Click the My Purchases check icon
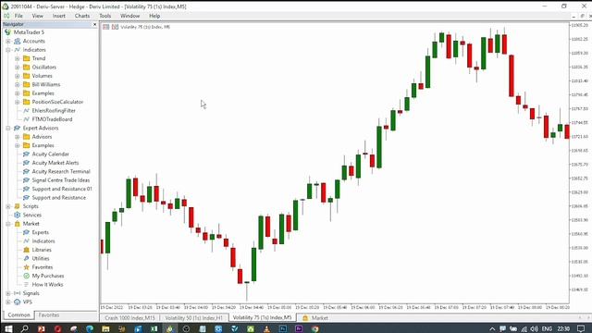The height and width of the screenshot is (333, 592). [x=27, y=276]
